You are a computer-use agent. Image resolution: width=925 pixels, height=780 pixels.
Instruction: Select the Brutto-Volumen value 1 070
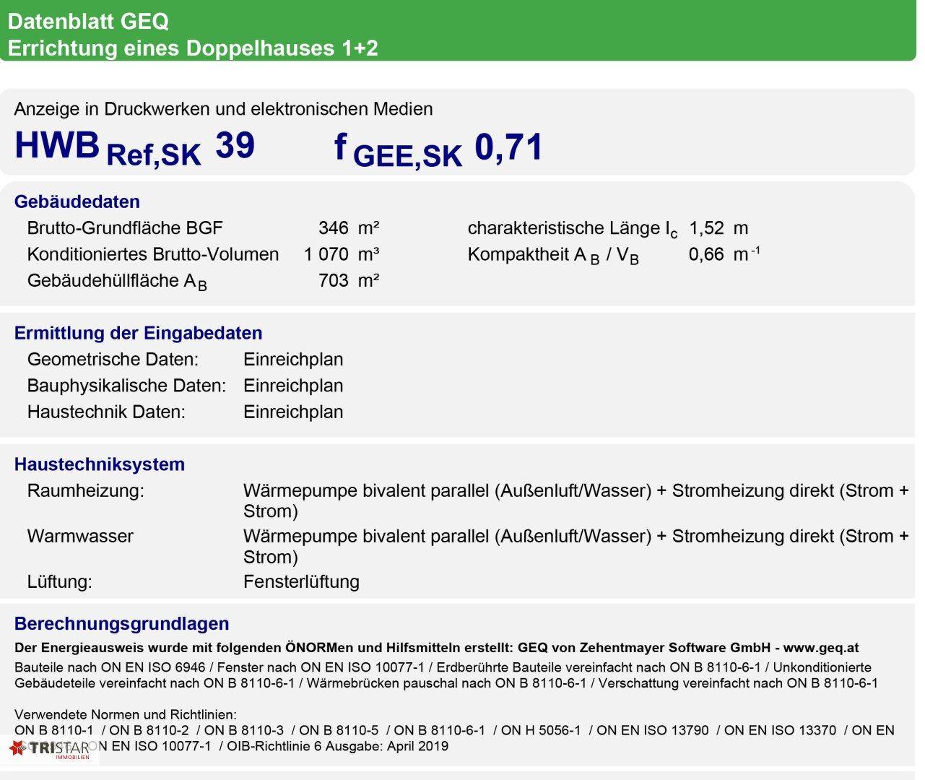pos(326,254)
